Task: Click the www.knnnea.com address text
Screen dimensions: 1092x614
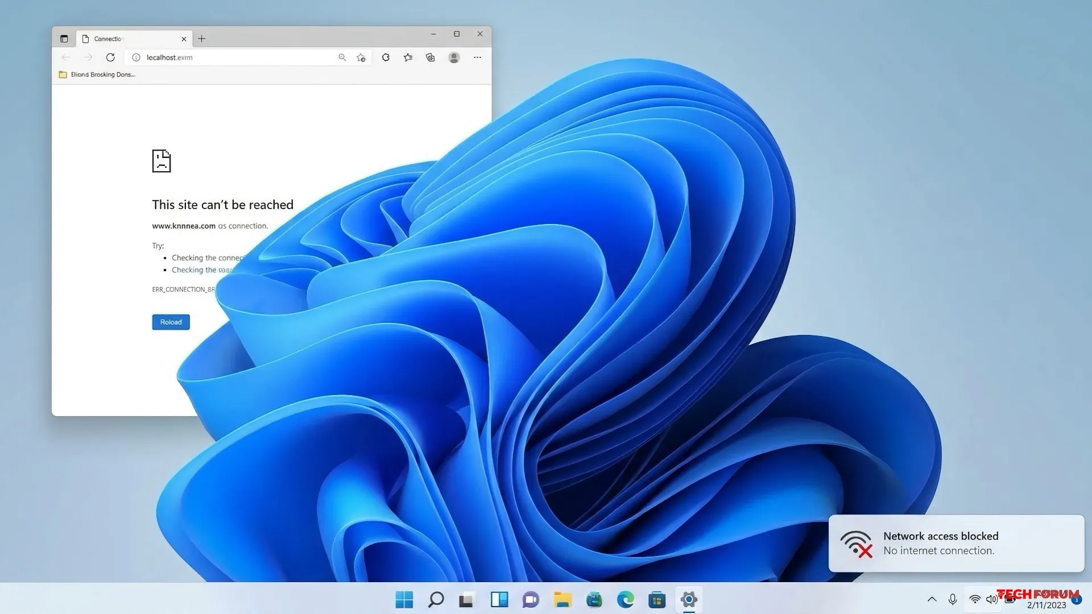Action: (x=184, y=226)
